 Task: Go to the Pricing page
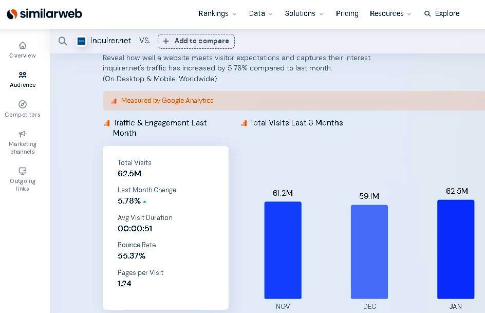pyautogui.click(x=347, y=14)
